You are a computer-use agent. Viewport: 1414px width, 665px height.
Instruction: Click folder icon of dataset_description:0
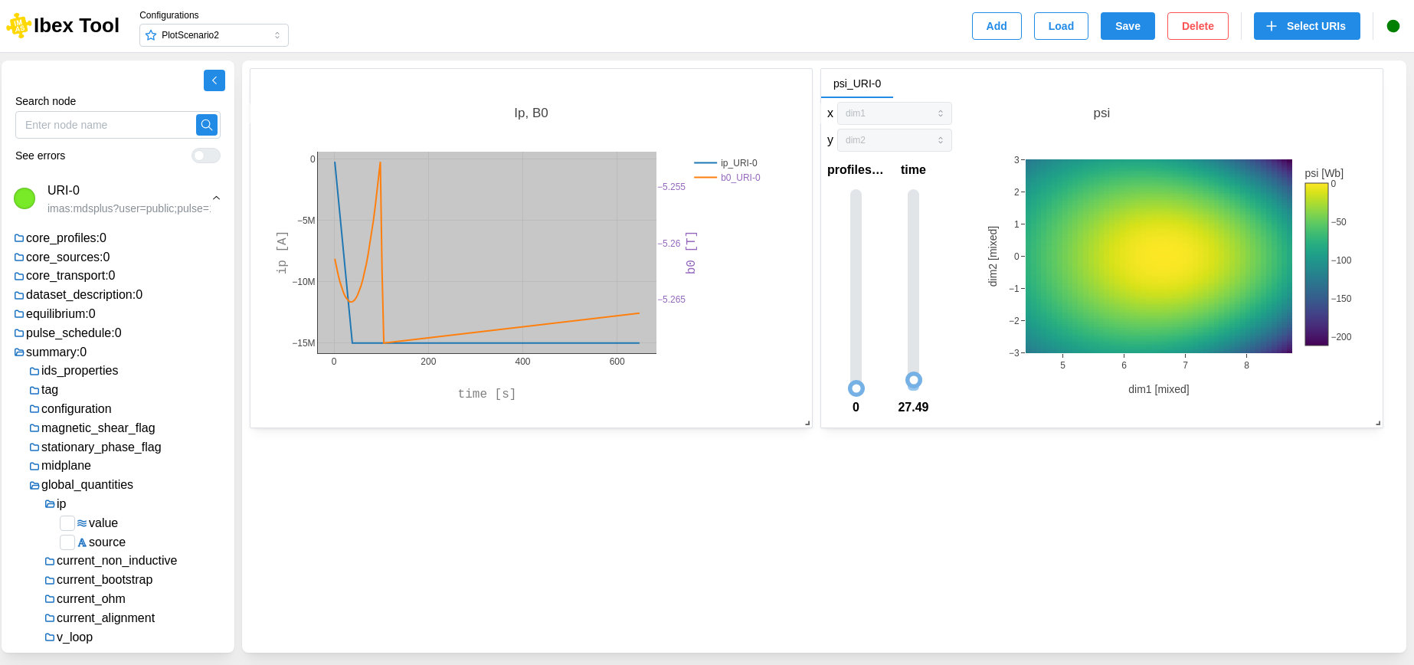tap(19, 295)
